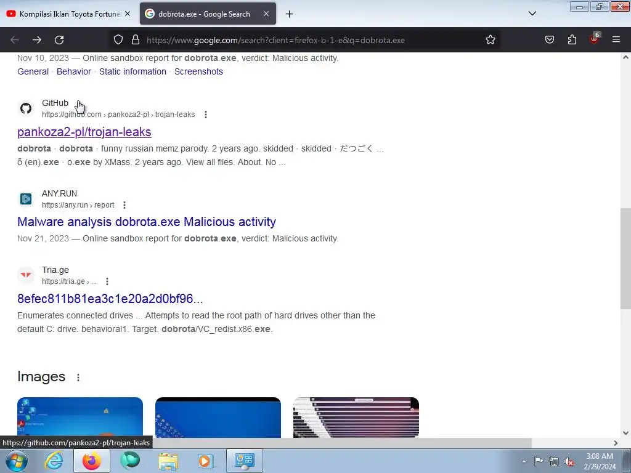Open Firefox hamburger application menu
Screen dimensions: 631x473
point(616,40)
